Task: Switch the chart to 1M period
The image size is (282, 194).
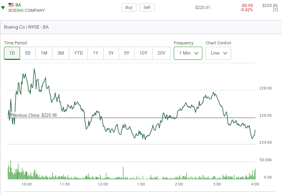Action: 44,53
